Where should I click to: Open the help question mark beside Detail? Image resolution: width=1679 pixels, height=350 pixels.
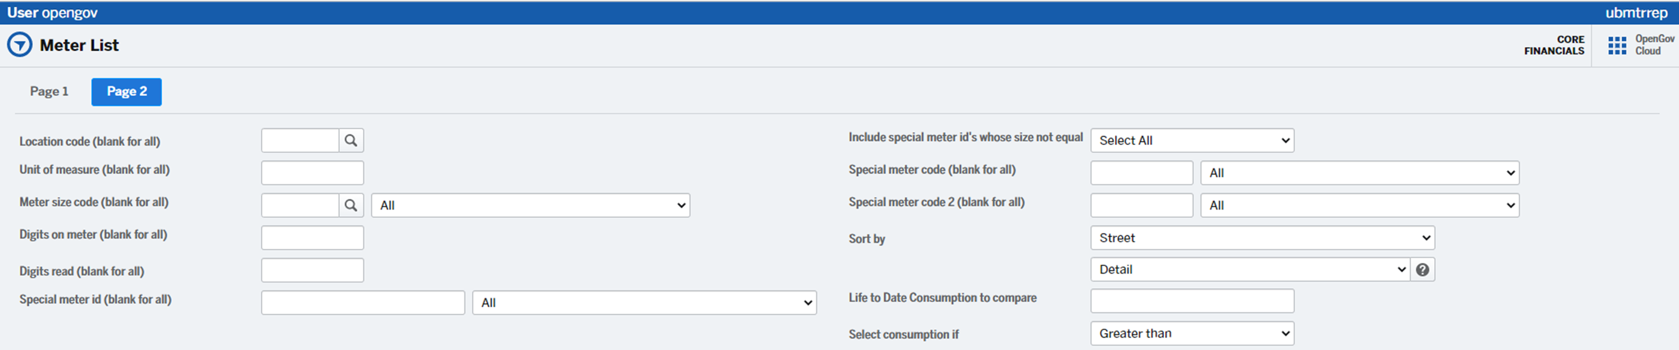pyautogui.click(x=1422, y=269)
